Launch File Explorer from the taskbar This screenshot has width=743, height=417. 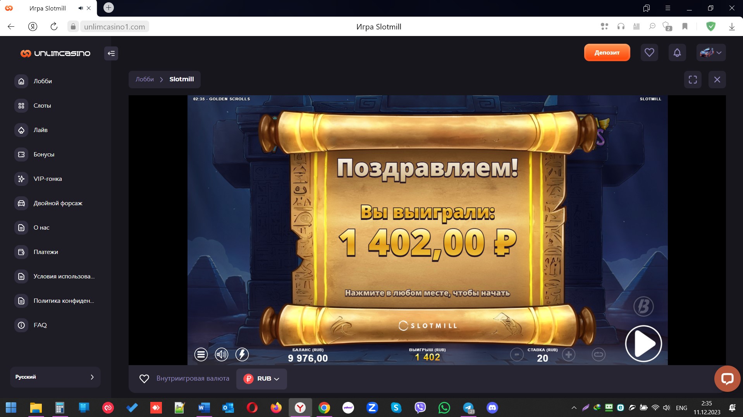pyautogui.click(x=36, y=408)
